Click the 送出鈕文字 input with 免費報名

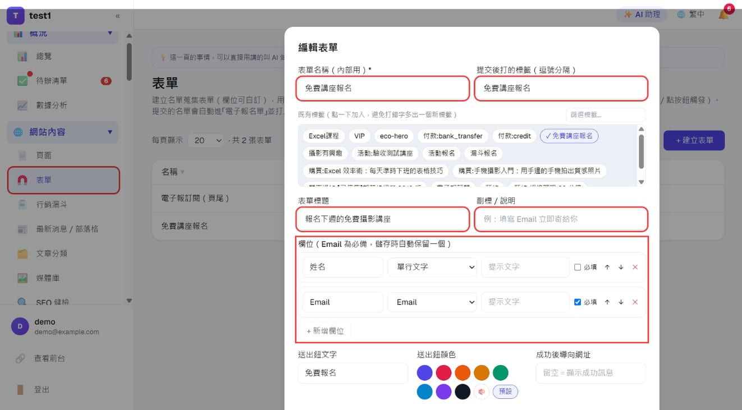coord(353,373)
